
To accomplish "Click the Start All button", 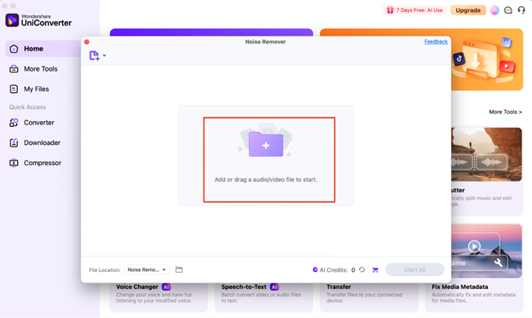I will point(414,269).
